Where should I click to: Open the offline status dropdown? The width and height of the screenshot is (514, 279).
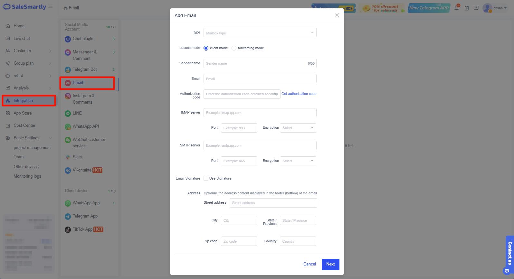pyautogui.click(x=500, y=8)
